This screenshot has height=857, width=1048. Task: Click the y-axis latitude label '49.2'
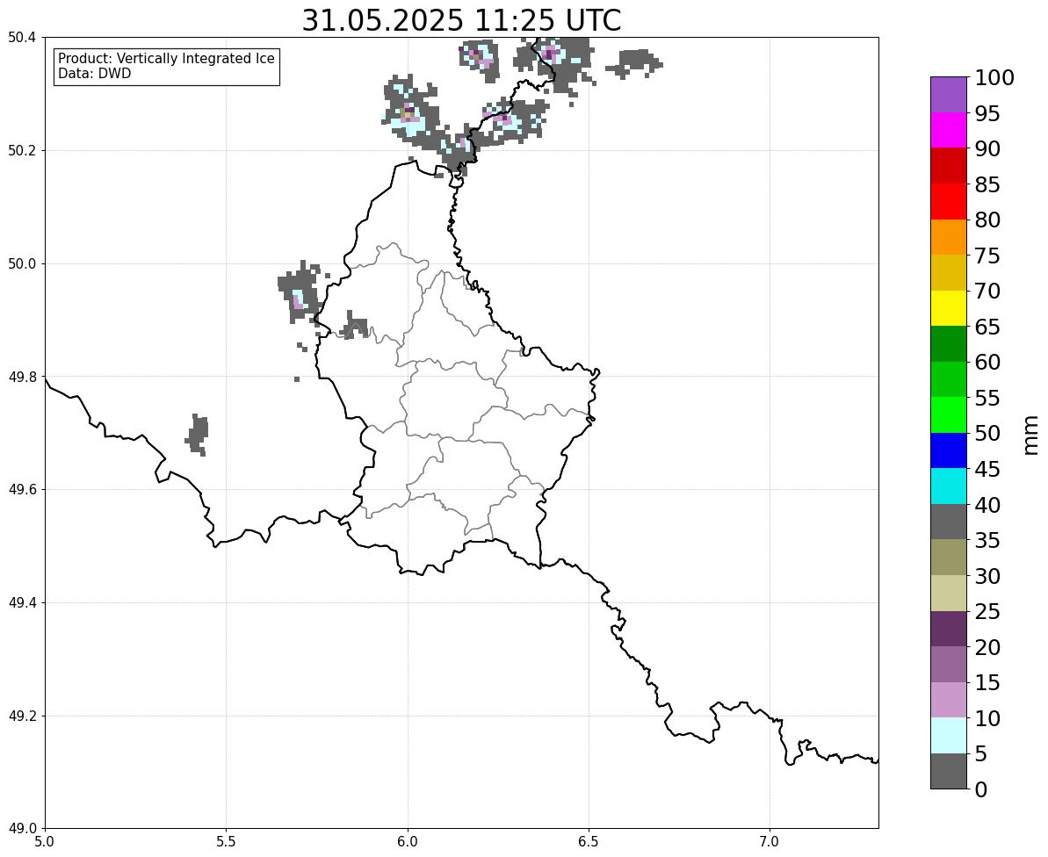pos(21,716)
